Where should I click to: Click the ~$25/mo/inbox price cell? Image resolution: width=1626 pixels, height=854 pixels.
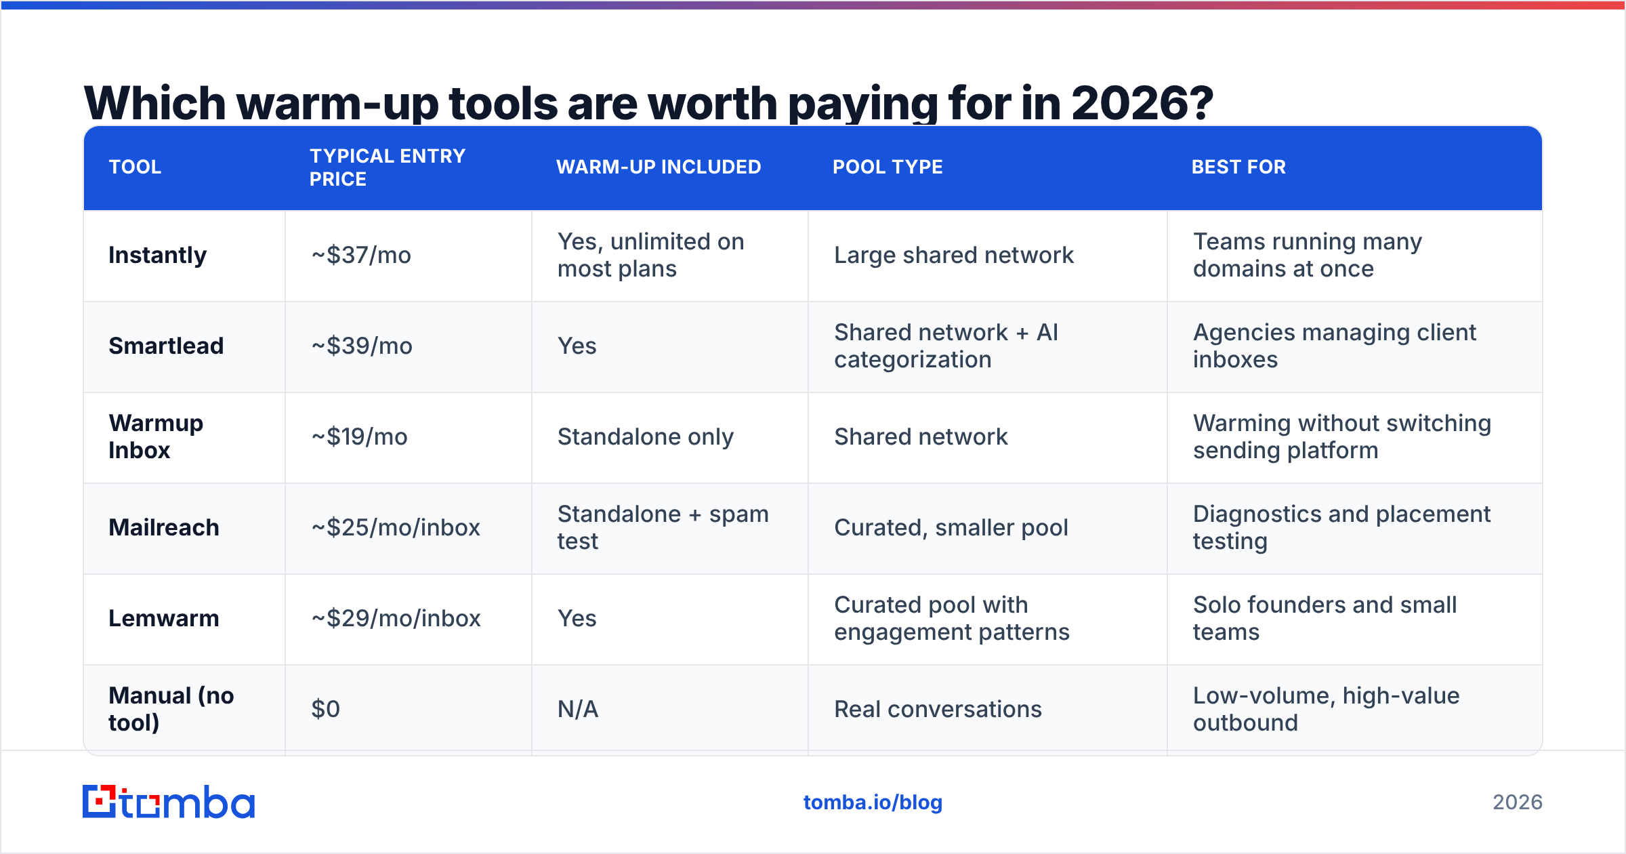pos(409,528)
